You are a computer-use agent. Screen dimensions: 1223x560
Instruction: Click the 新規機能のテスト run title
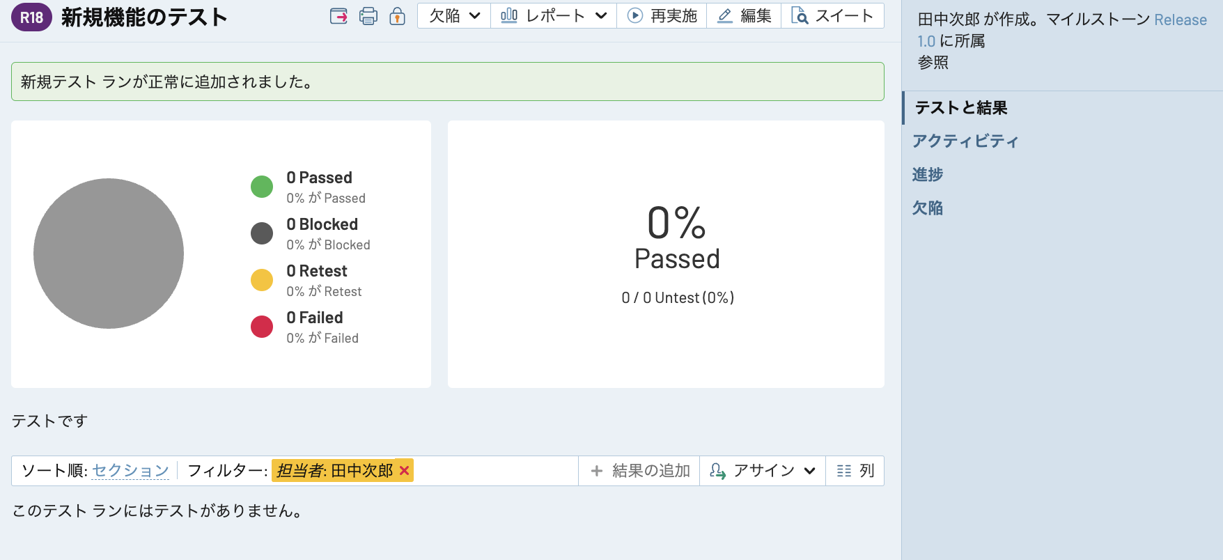point(144,17)
